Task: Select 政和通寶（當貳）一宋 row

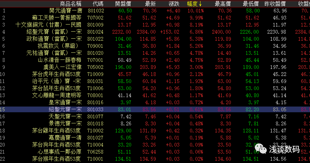Action: pyautogui.click(x=155, y=39)
